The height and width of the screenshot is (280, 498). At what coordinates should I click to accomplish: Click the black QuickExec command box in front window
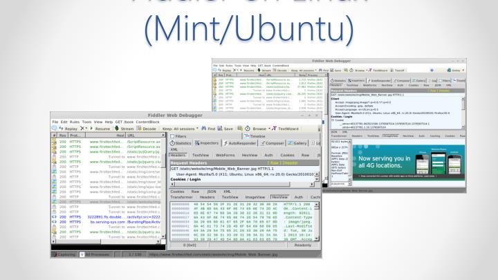[109, 248]
